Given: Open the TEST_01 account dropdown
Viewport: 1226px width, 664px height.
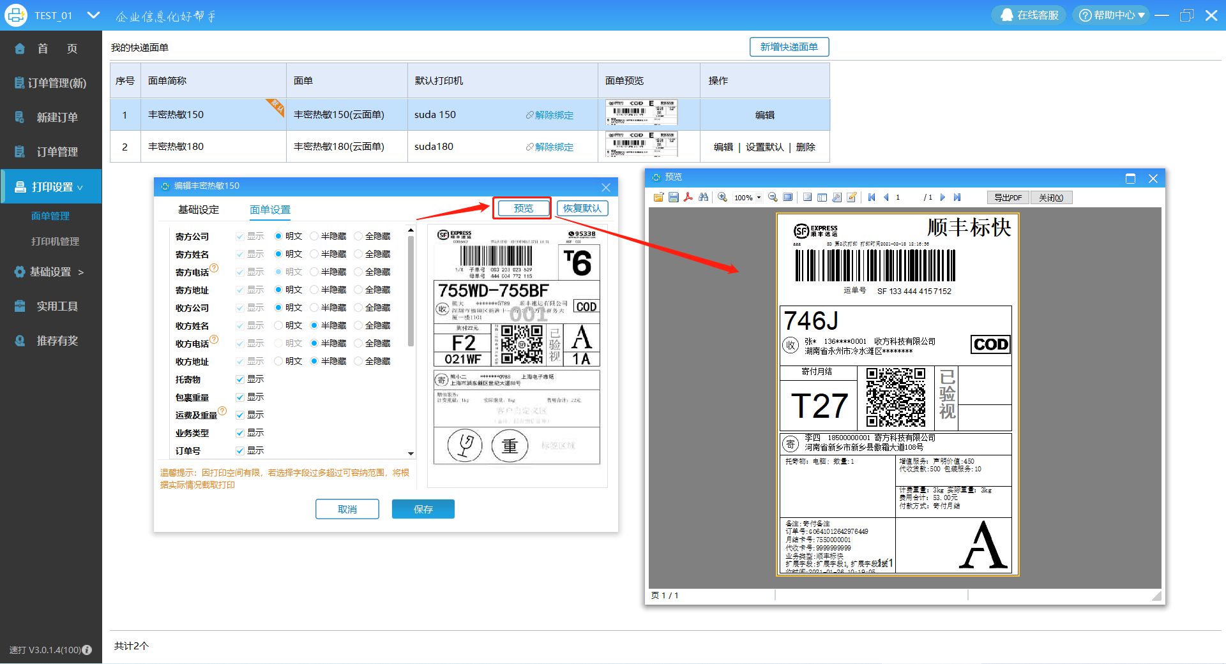Looking at the screenshot, I should 93,15.
